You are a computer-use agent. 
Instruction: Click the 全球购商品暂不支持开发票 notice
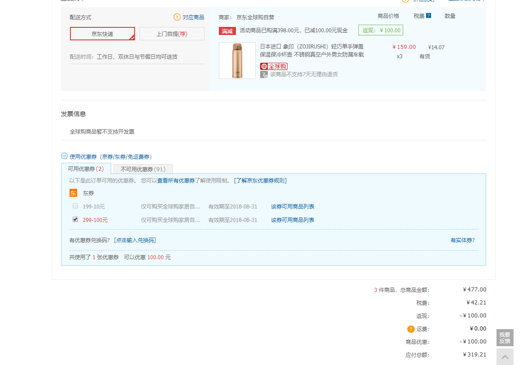(x=102, y=131)
